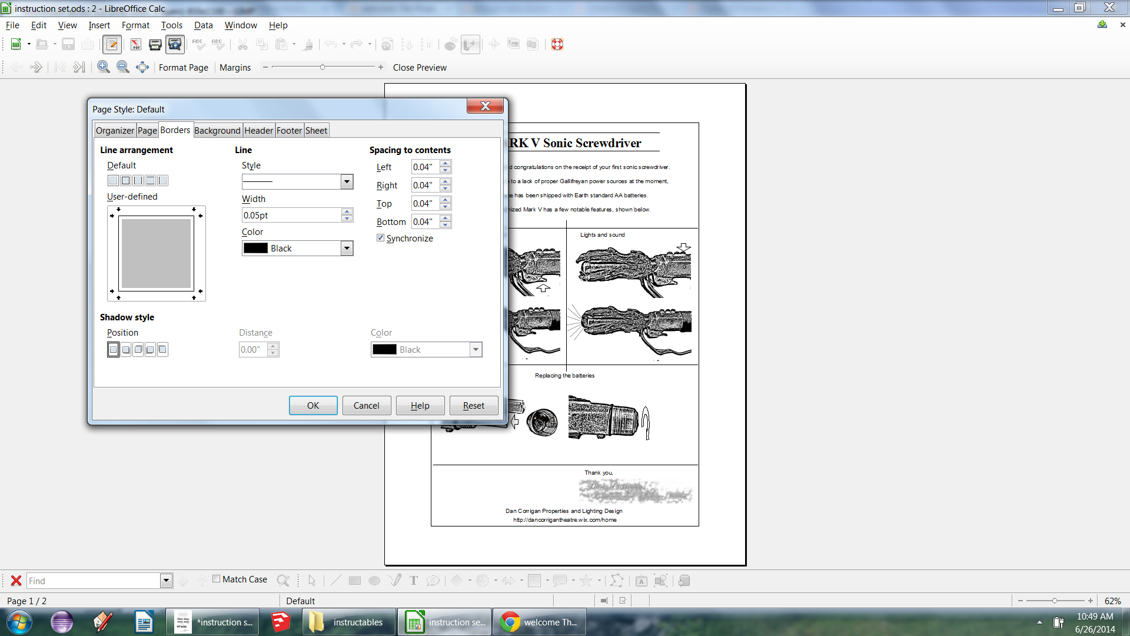Select the box border default arrangement
This screenshot has width=1130, height=636.
pos(125,181)
